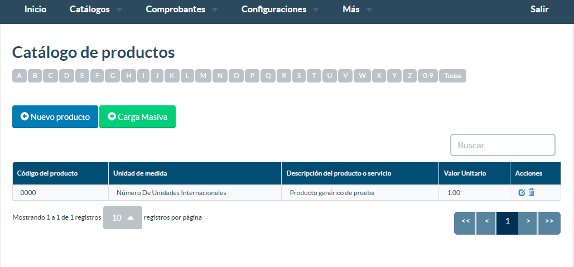Filter products by letter A
Screen dimensions: 574x267
pyautogui.click(x=20, y=76)
